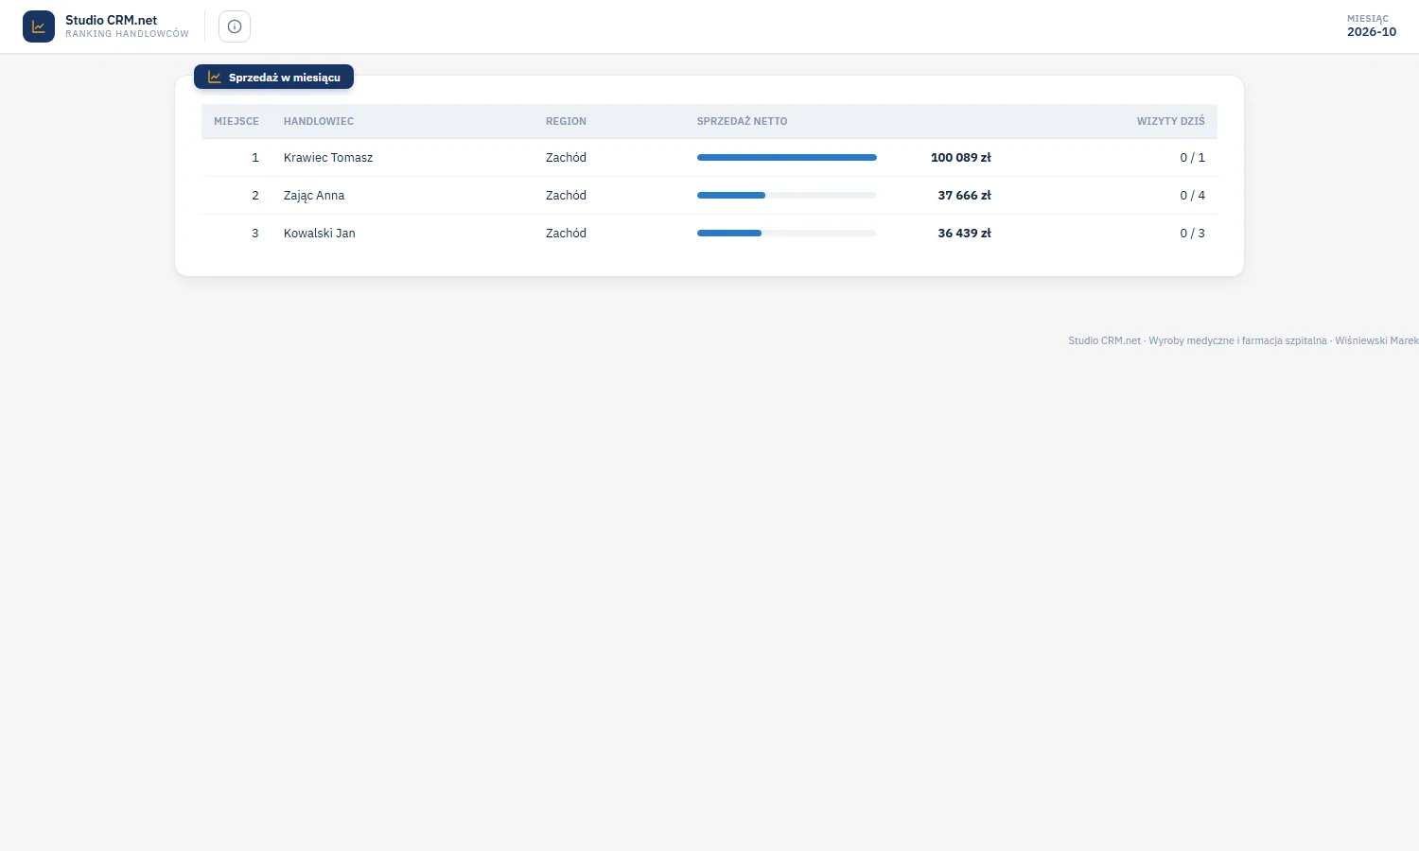
Task: Click the SPRZEDAŻ NETTO column header
Action: (x=742, y=121)
